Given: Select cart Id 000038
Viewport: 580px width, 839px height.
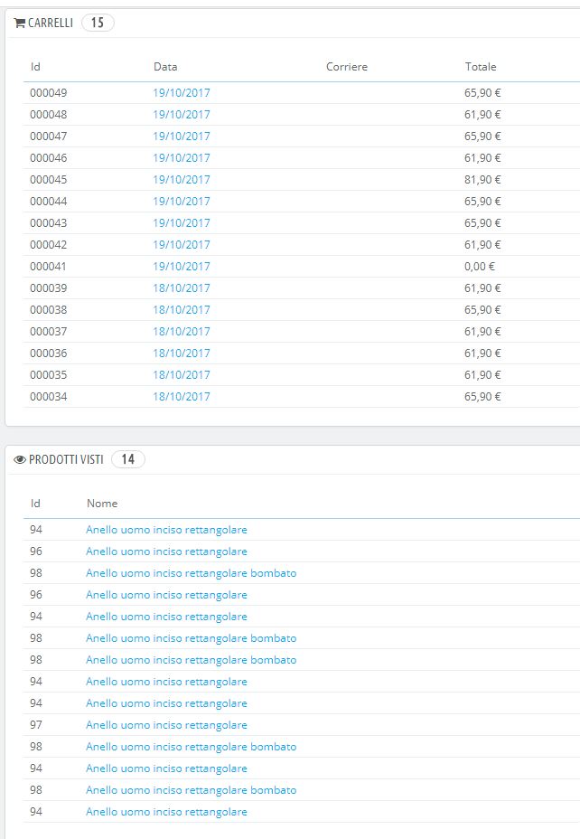Looking at the screenshot, I should (x=49, y=310).
